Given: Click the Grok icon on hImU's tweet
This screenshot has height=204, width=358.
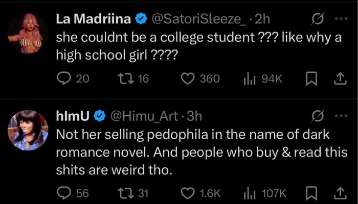Looking at the screenshot, I should tap(317, 116).
